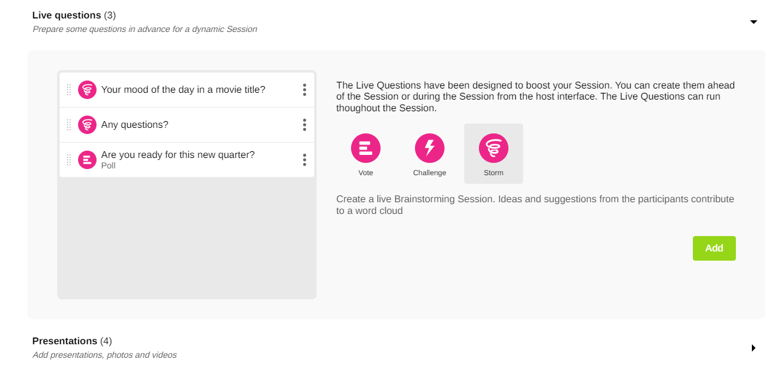The width and height of the screenshot is (782, 367).
Task: Select the Vote question type icon
Action: tap(366, 148)
